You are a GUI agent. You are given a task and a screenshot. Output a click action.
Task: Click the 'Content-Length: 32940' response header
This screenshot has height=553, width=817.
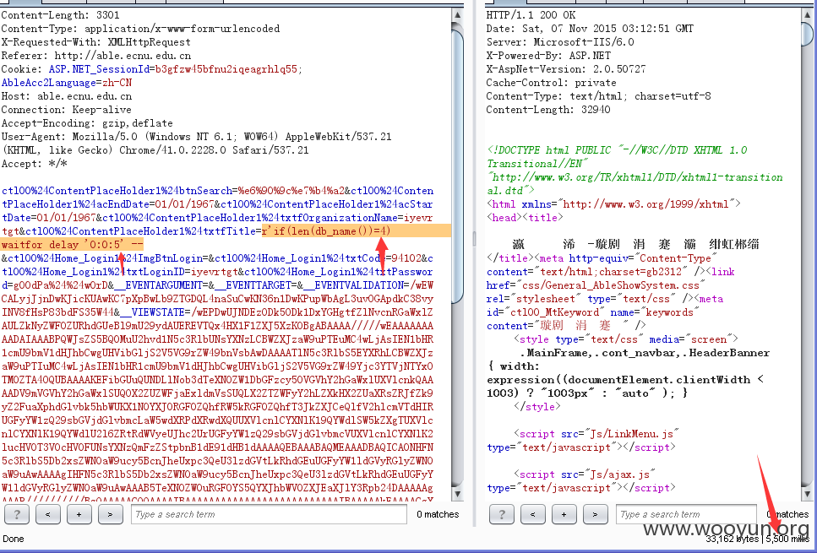pyautogui.click(x=548, y=110)
